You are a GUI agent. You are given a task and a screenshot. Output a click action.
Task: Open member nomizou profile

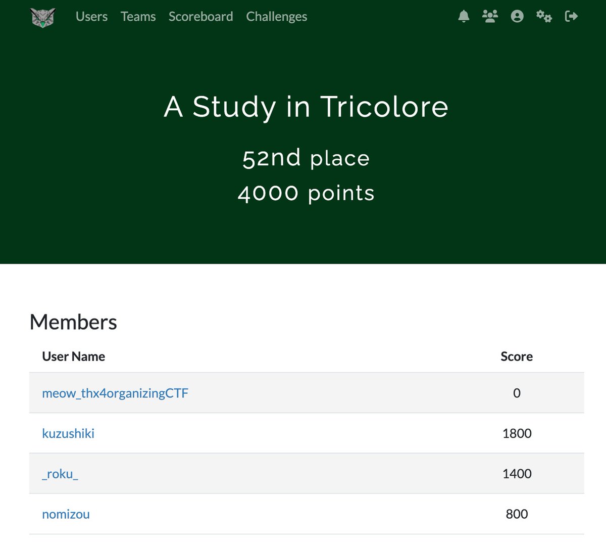pos(66,514)
